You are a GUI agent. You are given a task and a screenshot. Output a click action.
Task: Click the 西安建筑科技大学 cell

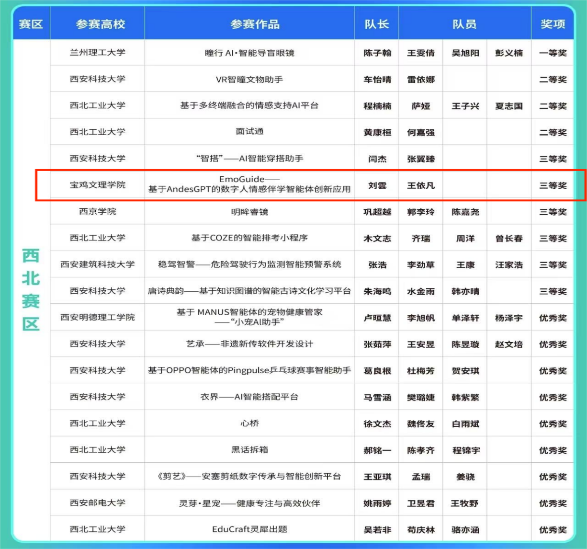coord(97,264)
